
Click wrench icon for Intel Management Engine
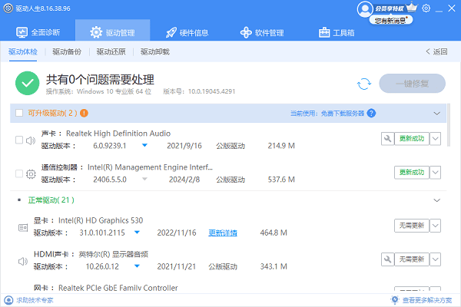pos(388,173)
